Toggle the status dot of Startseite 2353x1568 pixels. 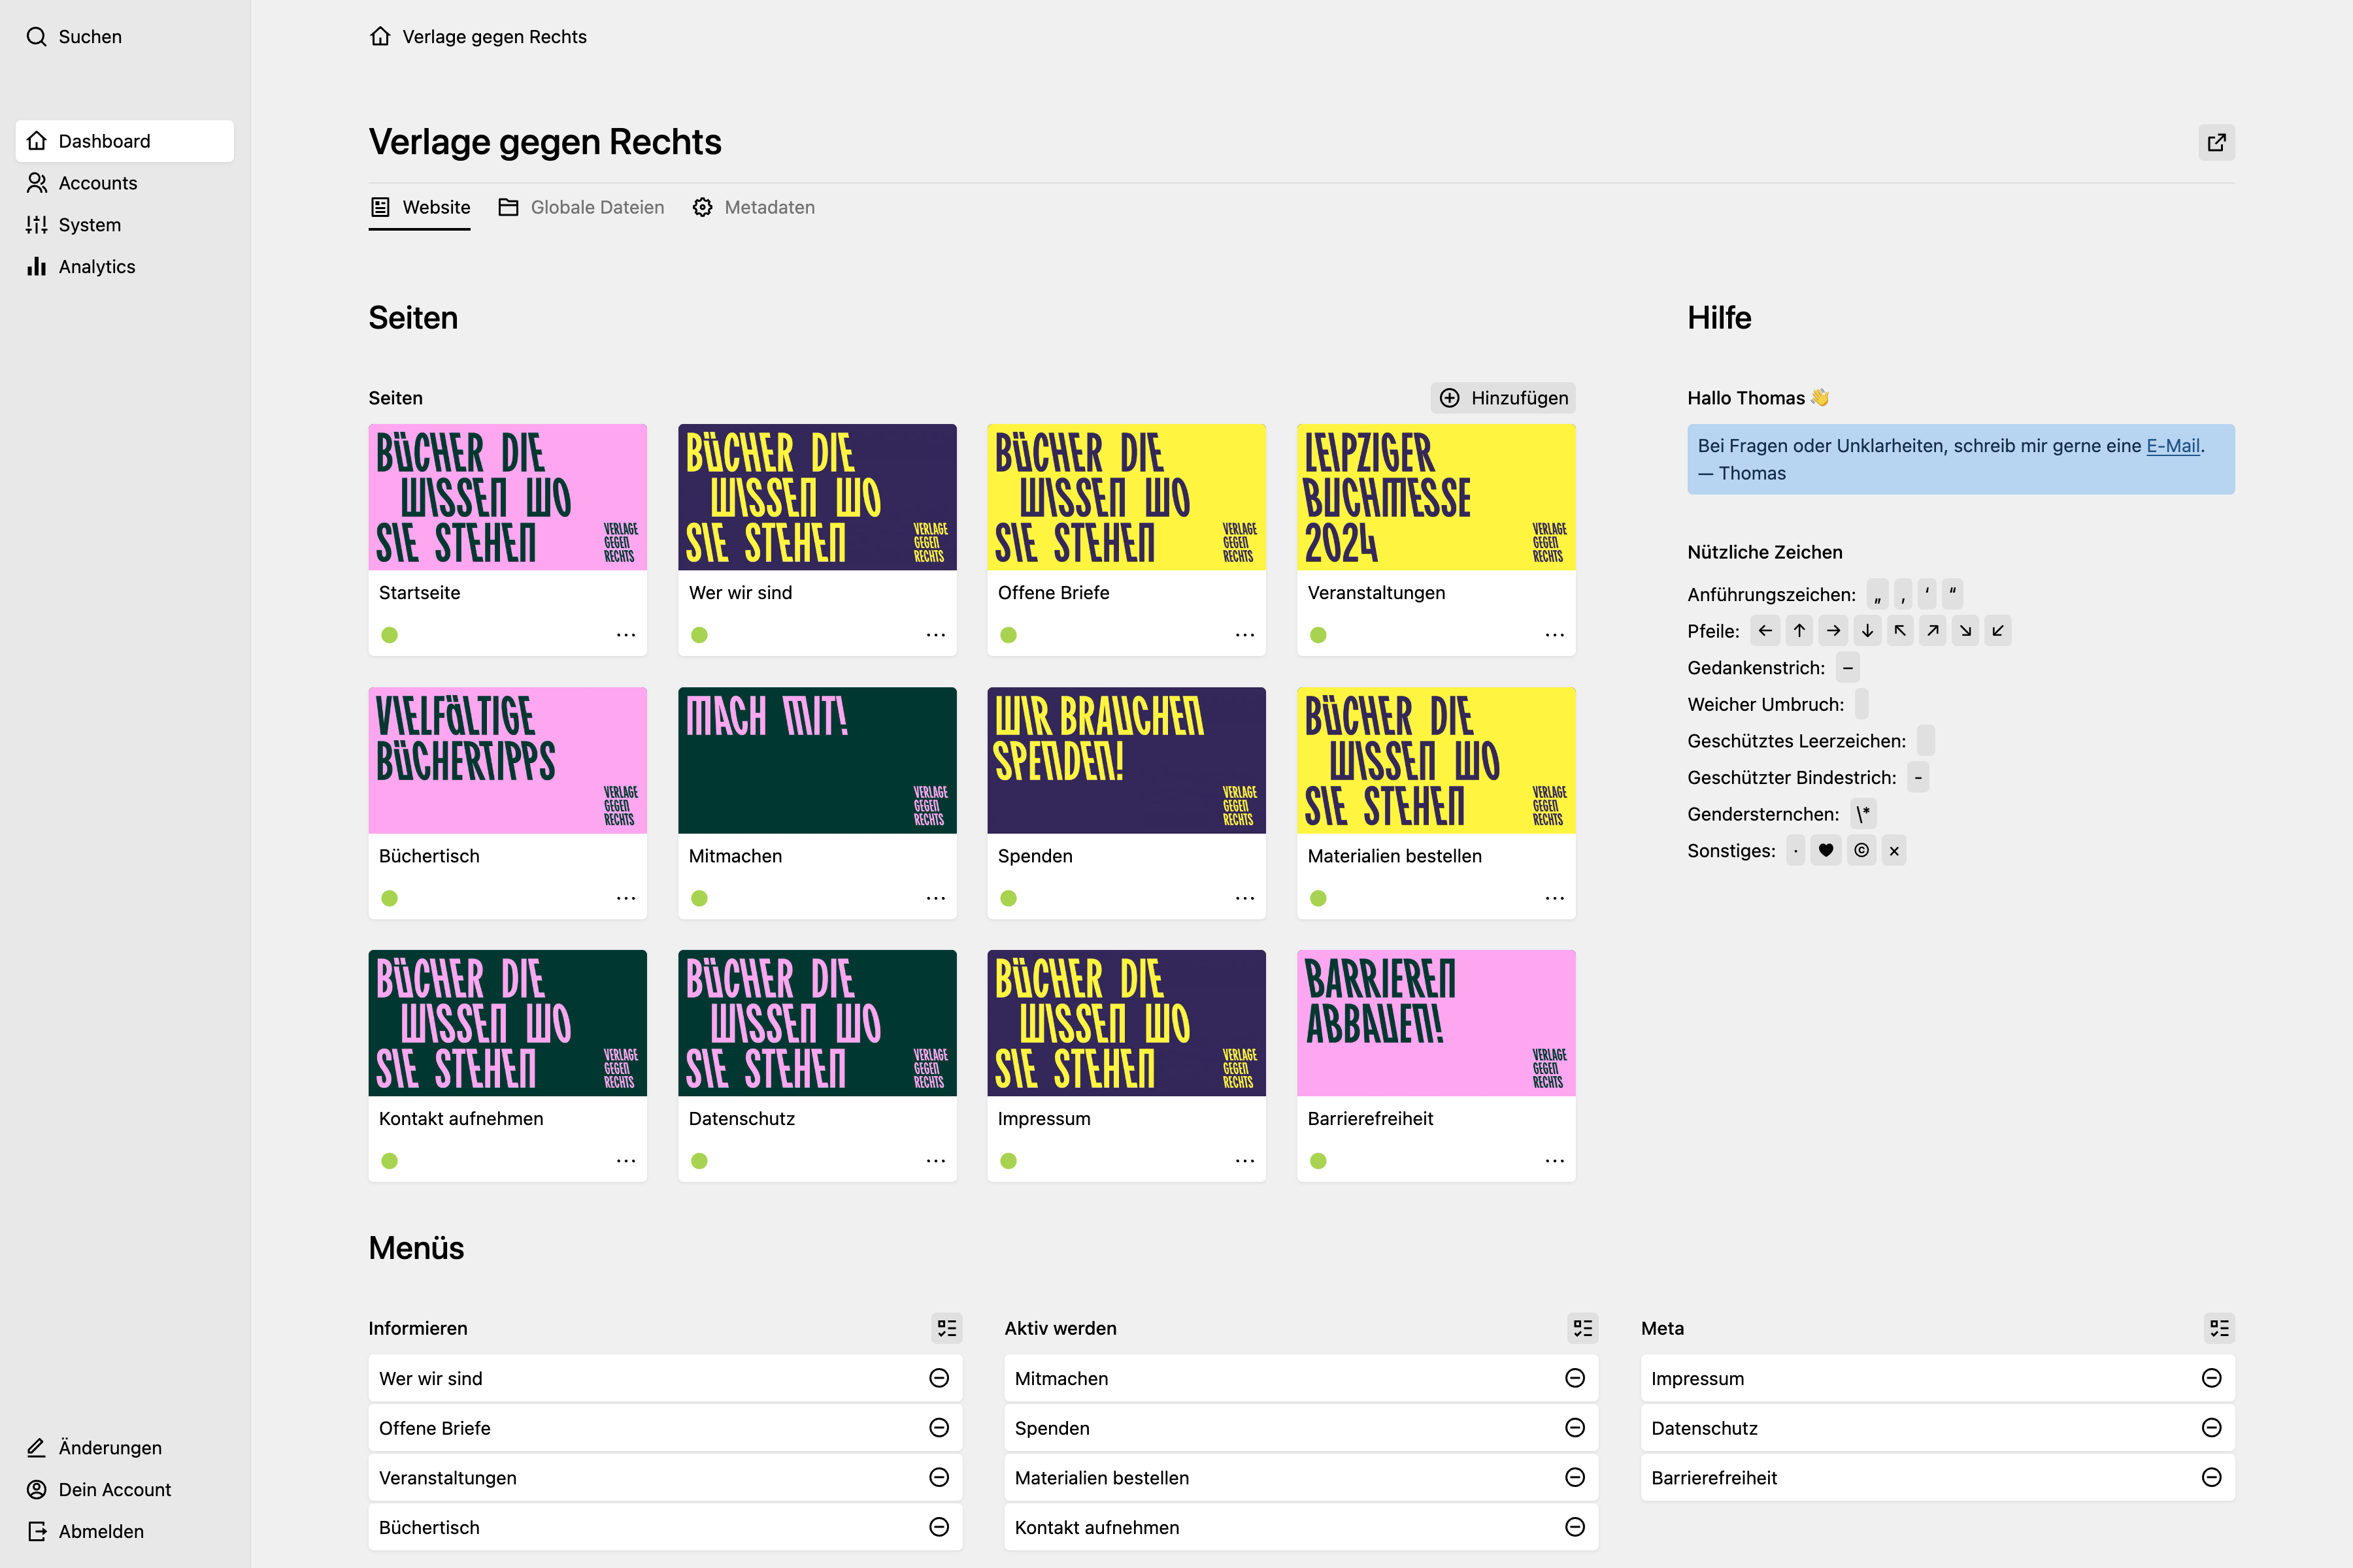click(x=390, y=635)
